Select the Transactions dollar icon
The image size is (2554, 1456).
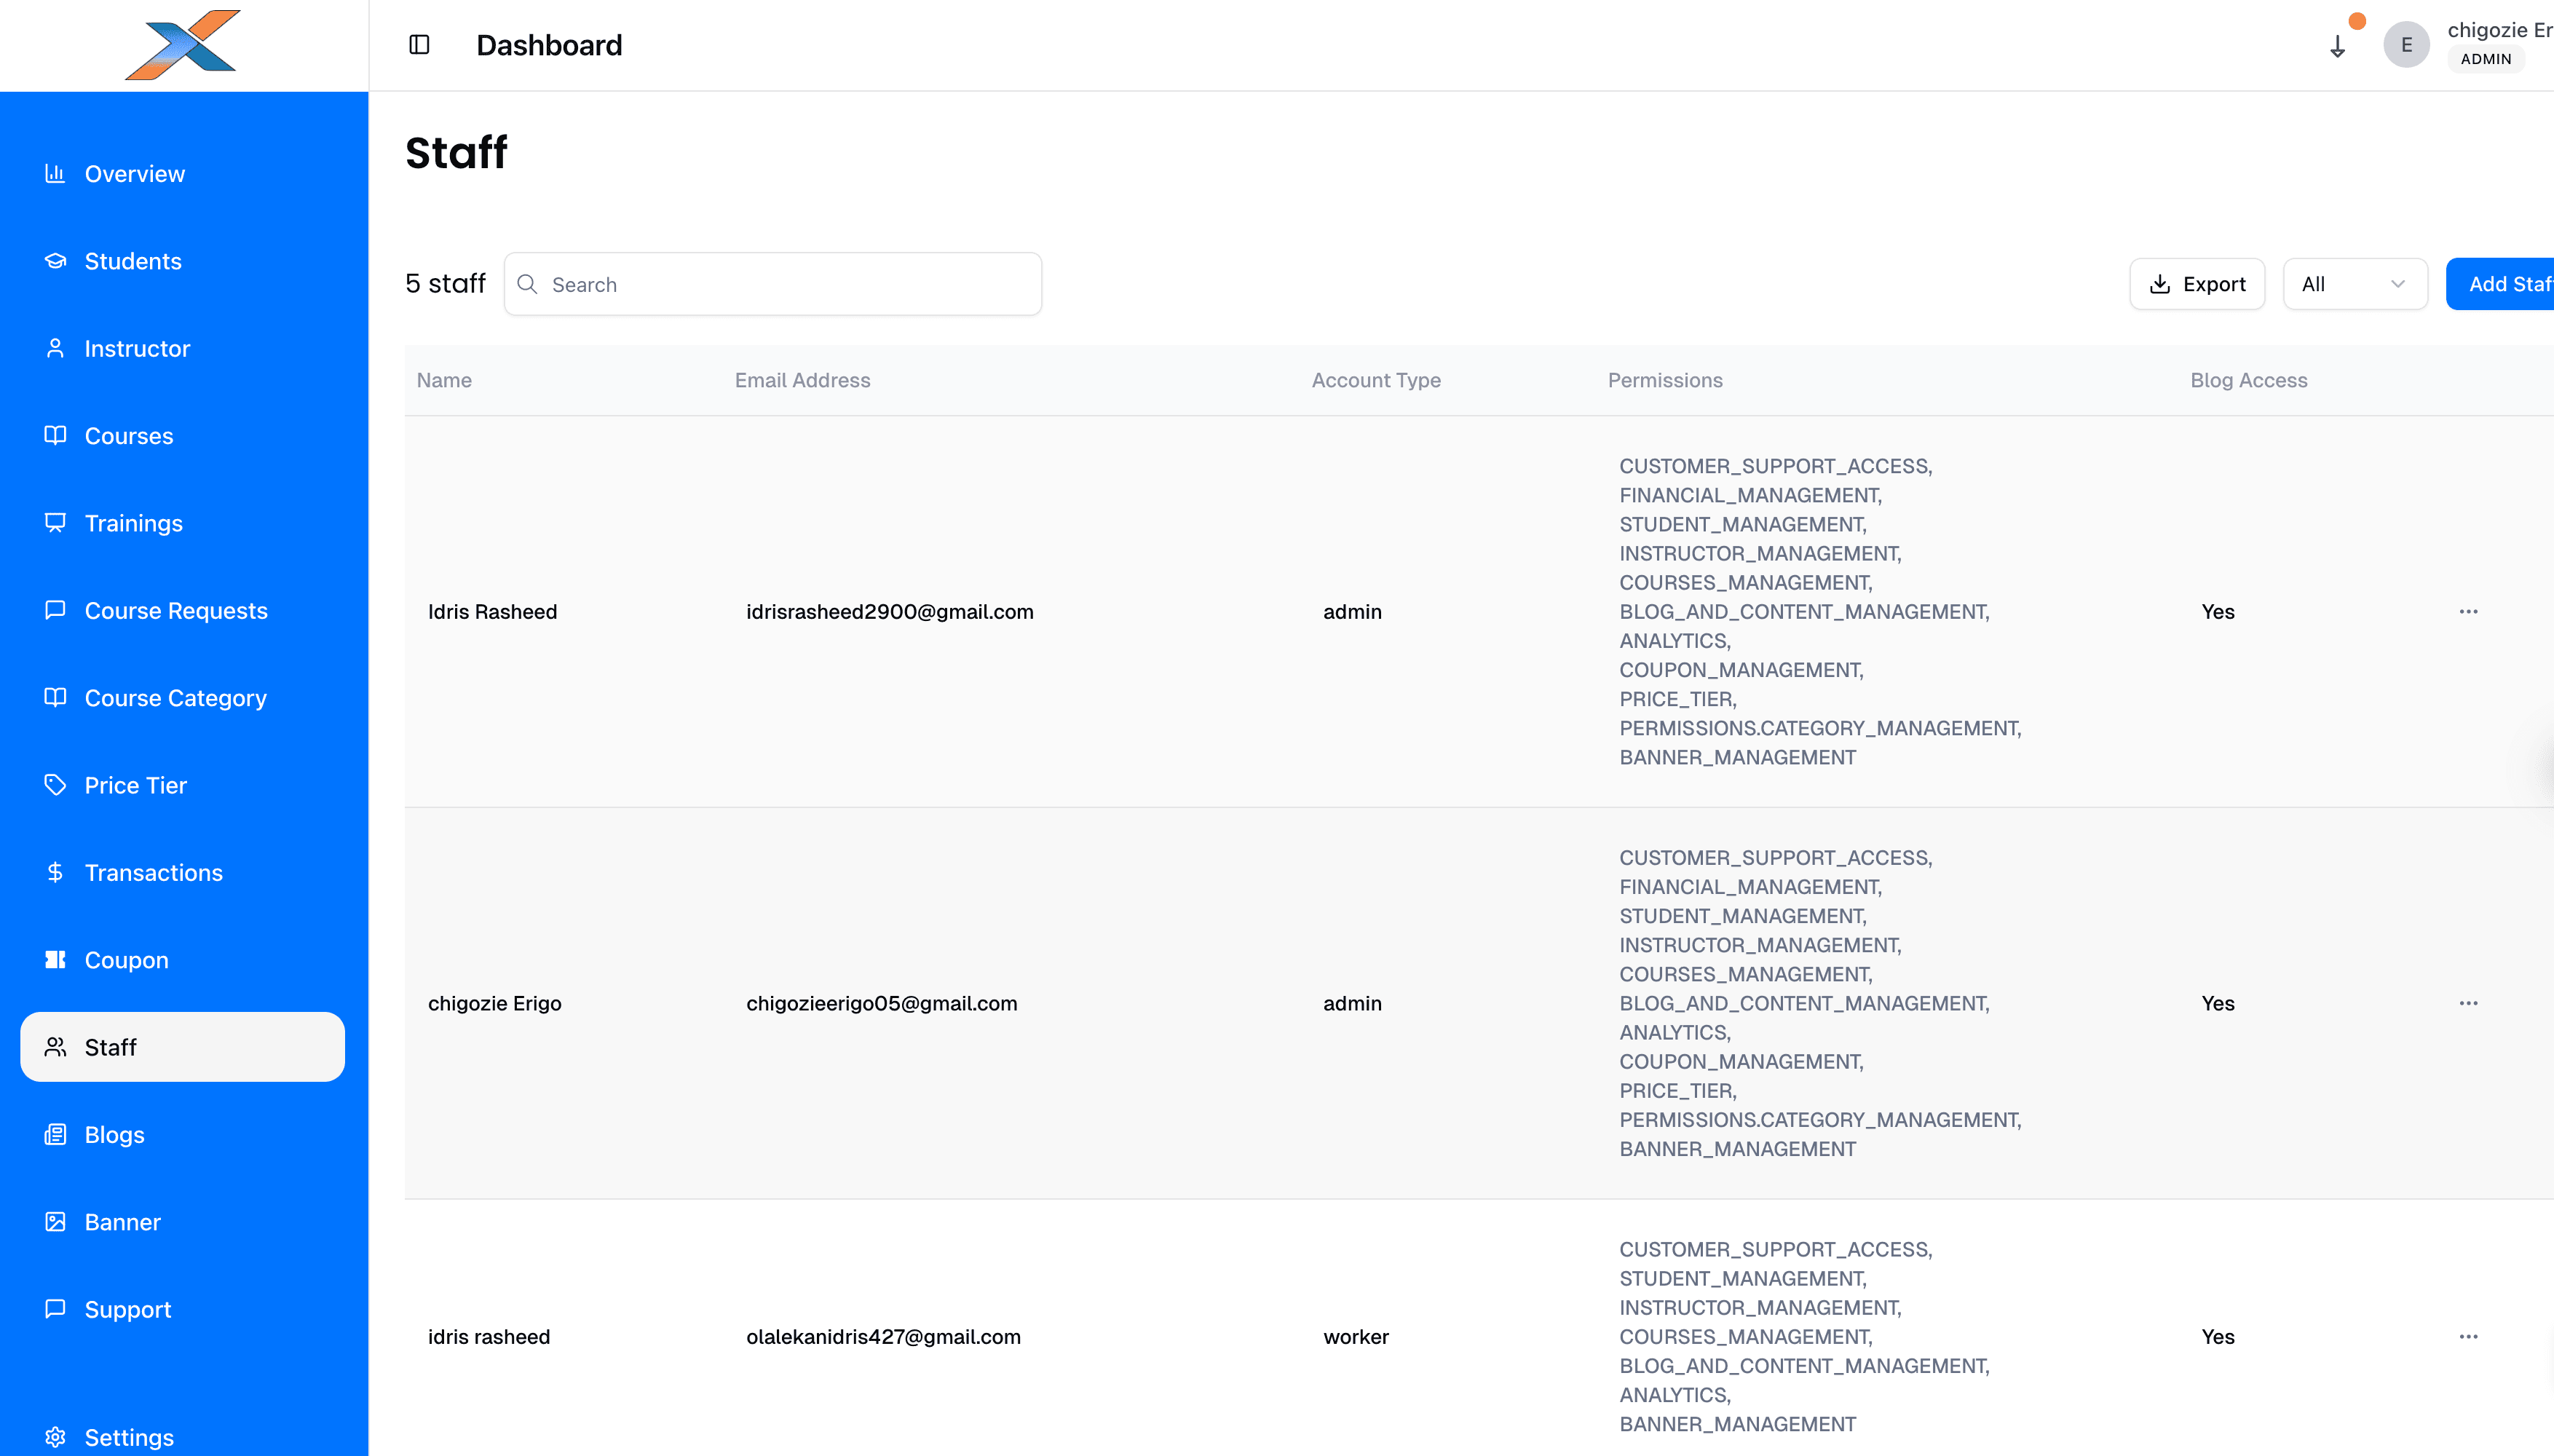pyautogui.click(x=55, y=872)
